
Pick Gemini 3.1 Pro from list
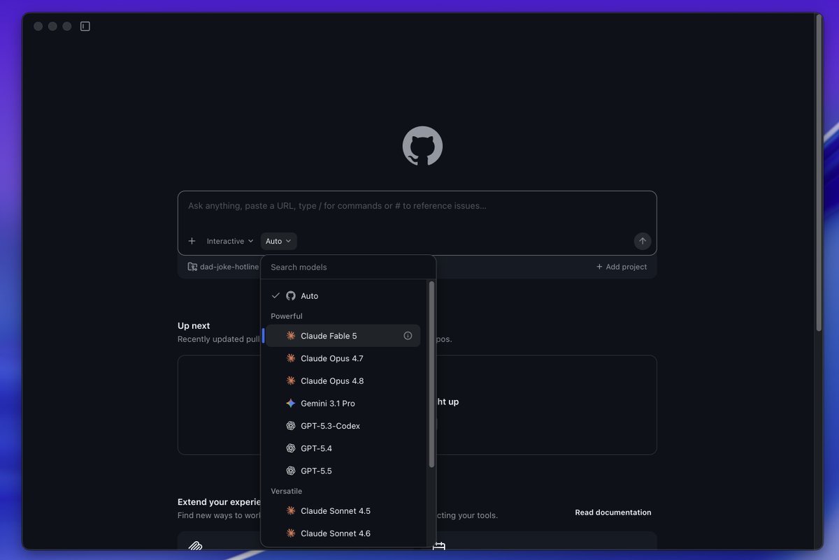click(343, 403)
